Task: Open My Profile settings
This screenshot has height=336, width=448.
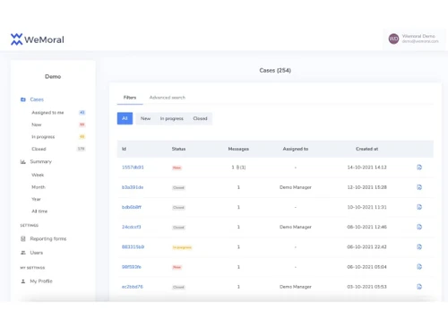Action: [41, 281]
